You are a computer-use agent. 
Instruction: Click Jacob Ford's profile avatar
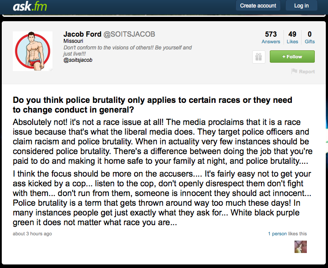pos(33,51)
